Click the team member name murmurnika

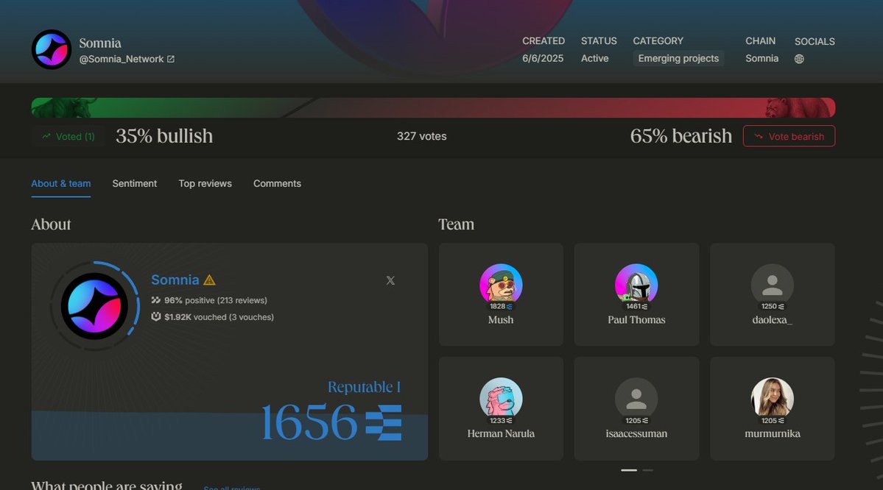(x=772, y=434)
